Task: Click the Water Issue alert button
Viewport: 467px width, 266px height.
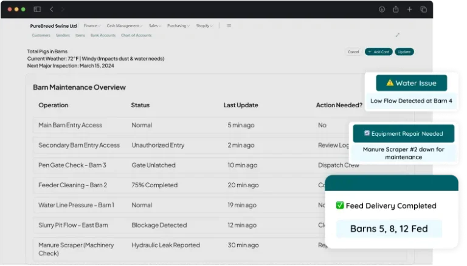Action: (x=411, y=83)
